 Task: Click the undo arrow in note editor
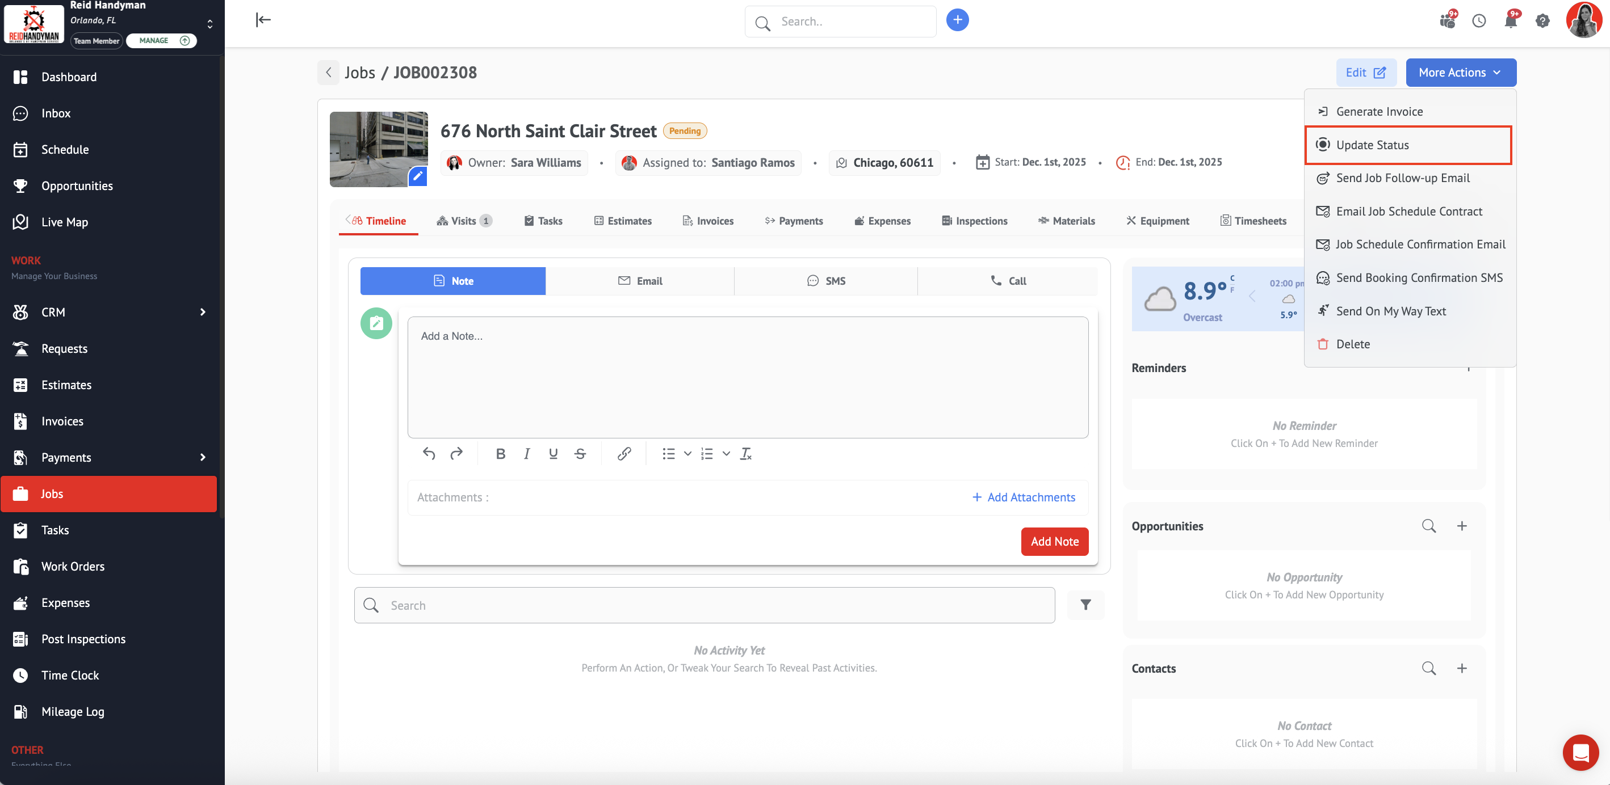click(429, 453)
